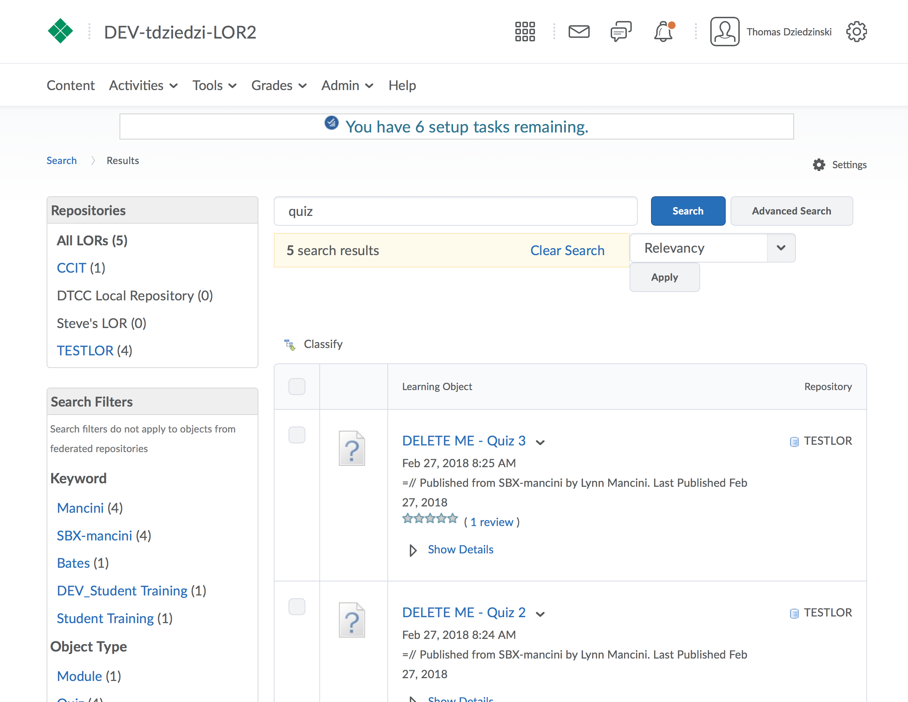Click the Steve's LOR (0) entry
The image size is (908, 702).
[x=101, y=323]
